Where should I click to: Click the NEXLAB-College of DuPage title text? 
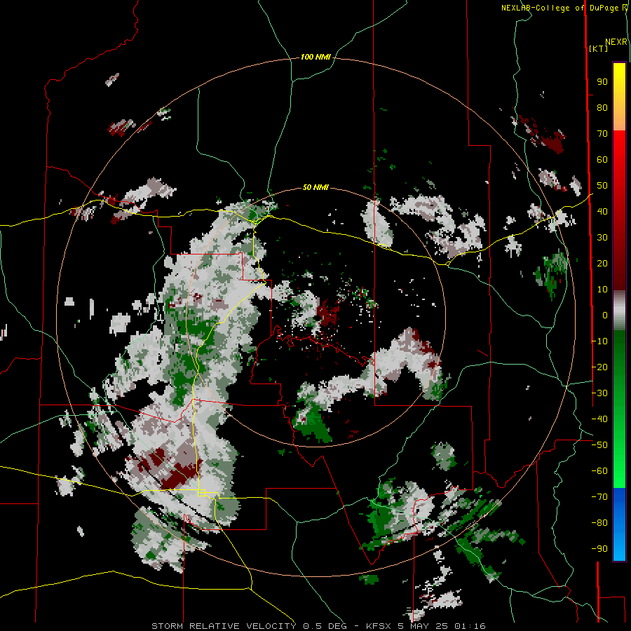point(564,8)
